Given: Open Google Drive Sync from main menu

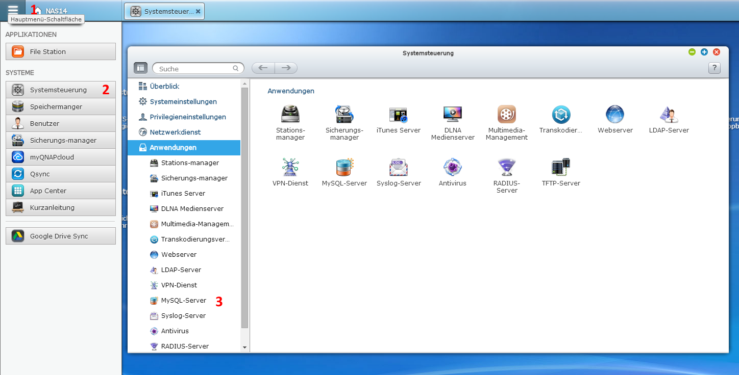Looking at the screenshot, I should (x=61, y=236).
